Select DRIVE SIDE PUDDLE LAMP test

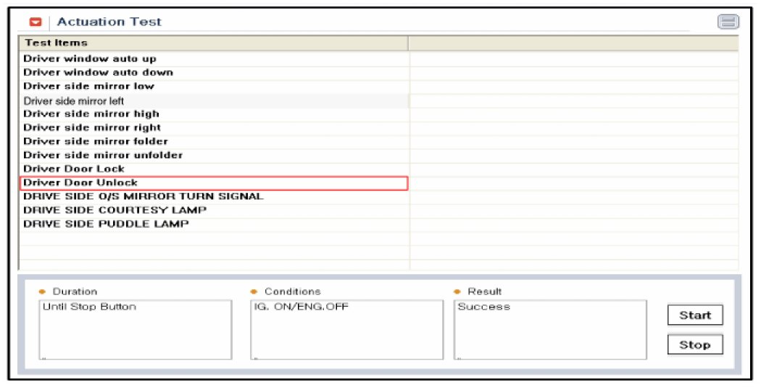click(106, 224)
